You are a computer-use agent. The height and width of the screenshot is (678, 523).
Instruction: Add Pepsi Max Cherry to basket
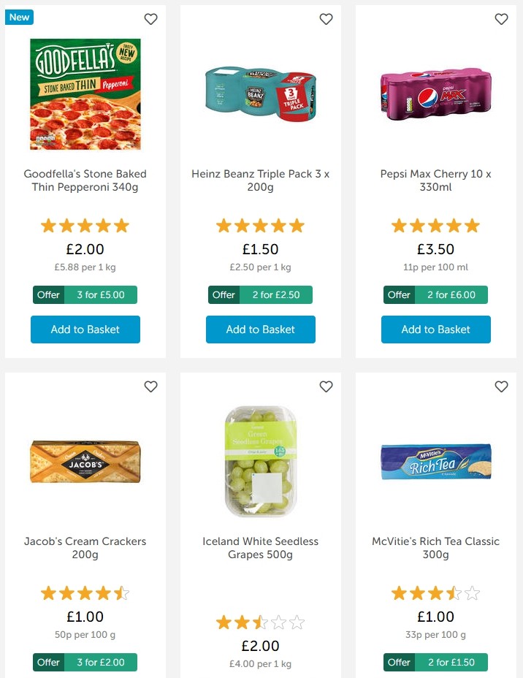(x=435, y=330)
